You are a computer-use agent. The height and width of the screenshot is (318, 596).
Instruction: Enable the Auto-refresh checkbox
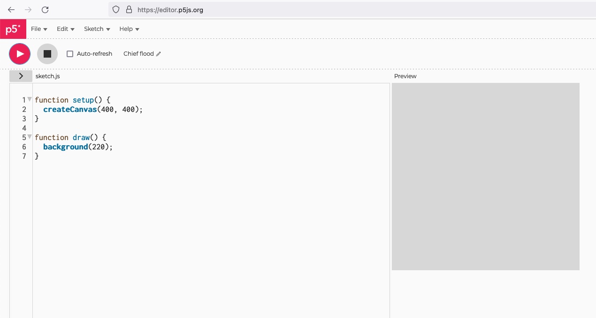pos(70,54)
